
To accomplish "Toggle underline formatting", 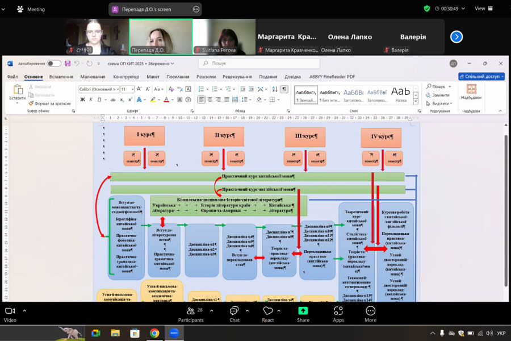I will click(99, 99).
